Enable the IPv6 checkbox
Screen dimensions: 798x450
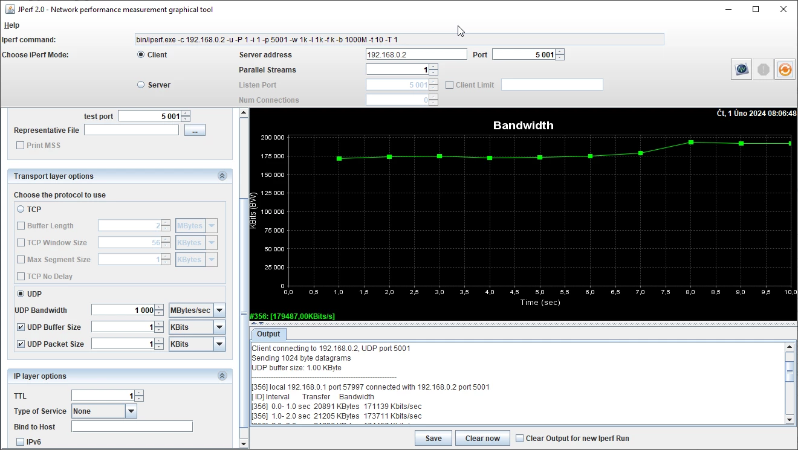click(21, 442)
